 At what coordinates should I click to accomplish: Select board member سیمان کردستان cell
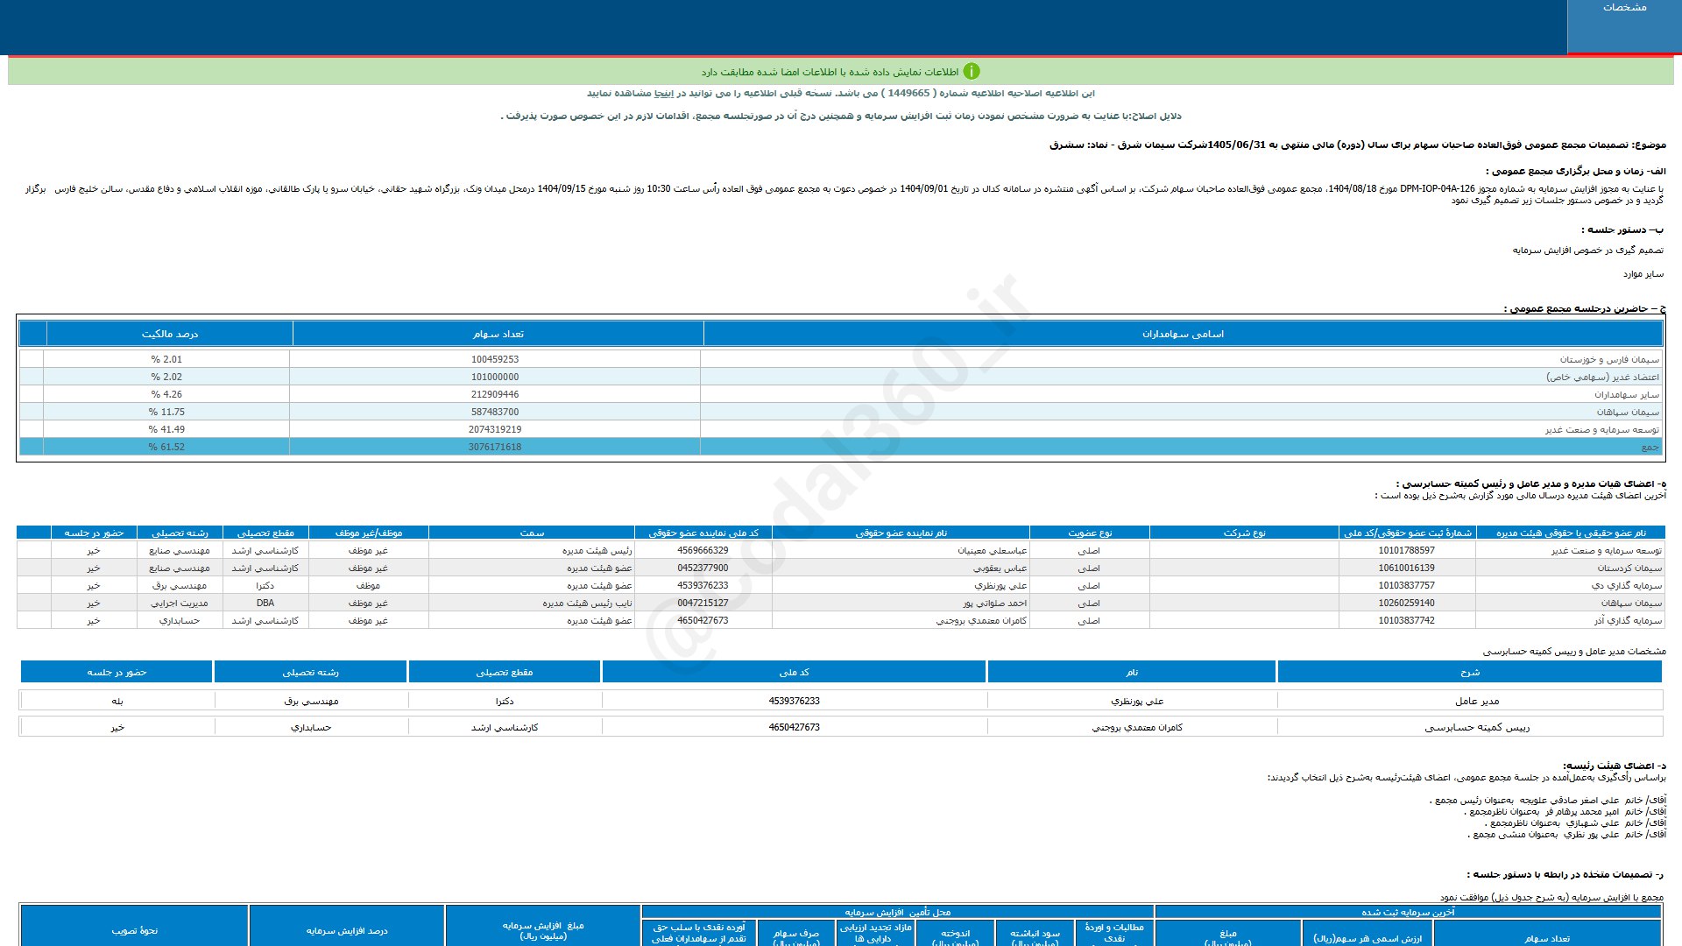click(x=1629, y=568)
